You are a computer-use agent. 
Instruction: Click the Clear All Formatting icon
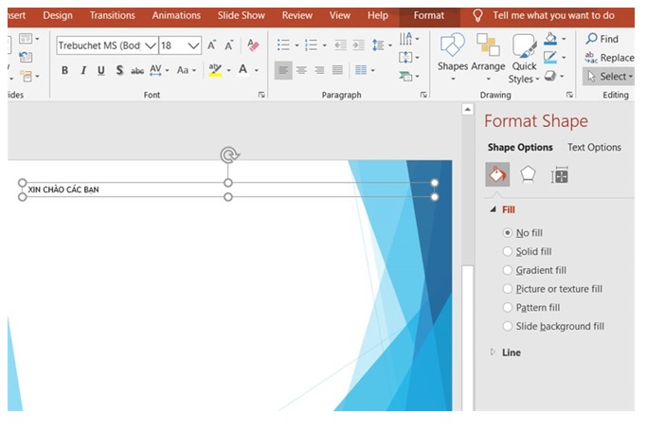(x=252, y=45)
